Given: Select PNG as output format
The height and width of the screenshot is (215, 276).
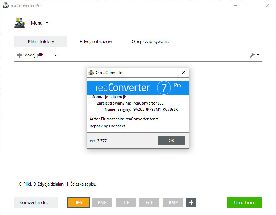Looking at the screenshot, I should [102, 202].
